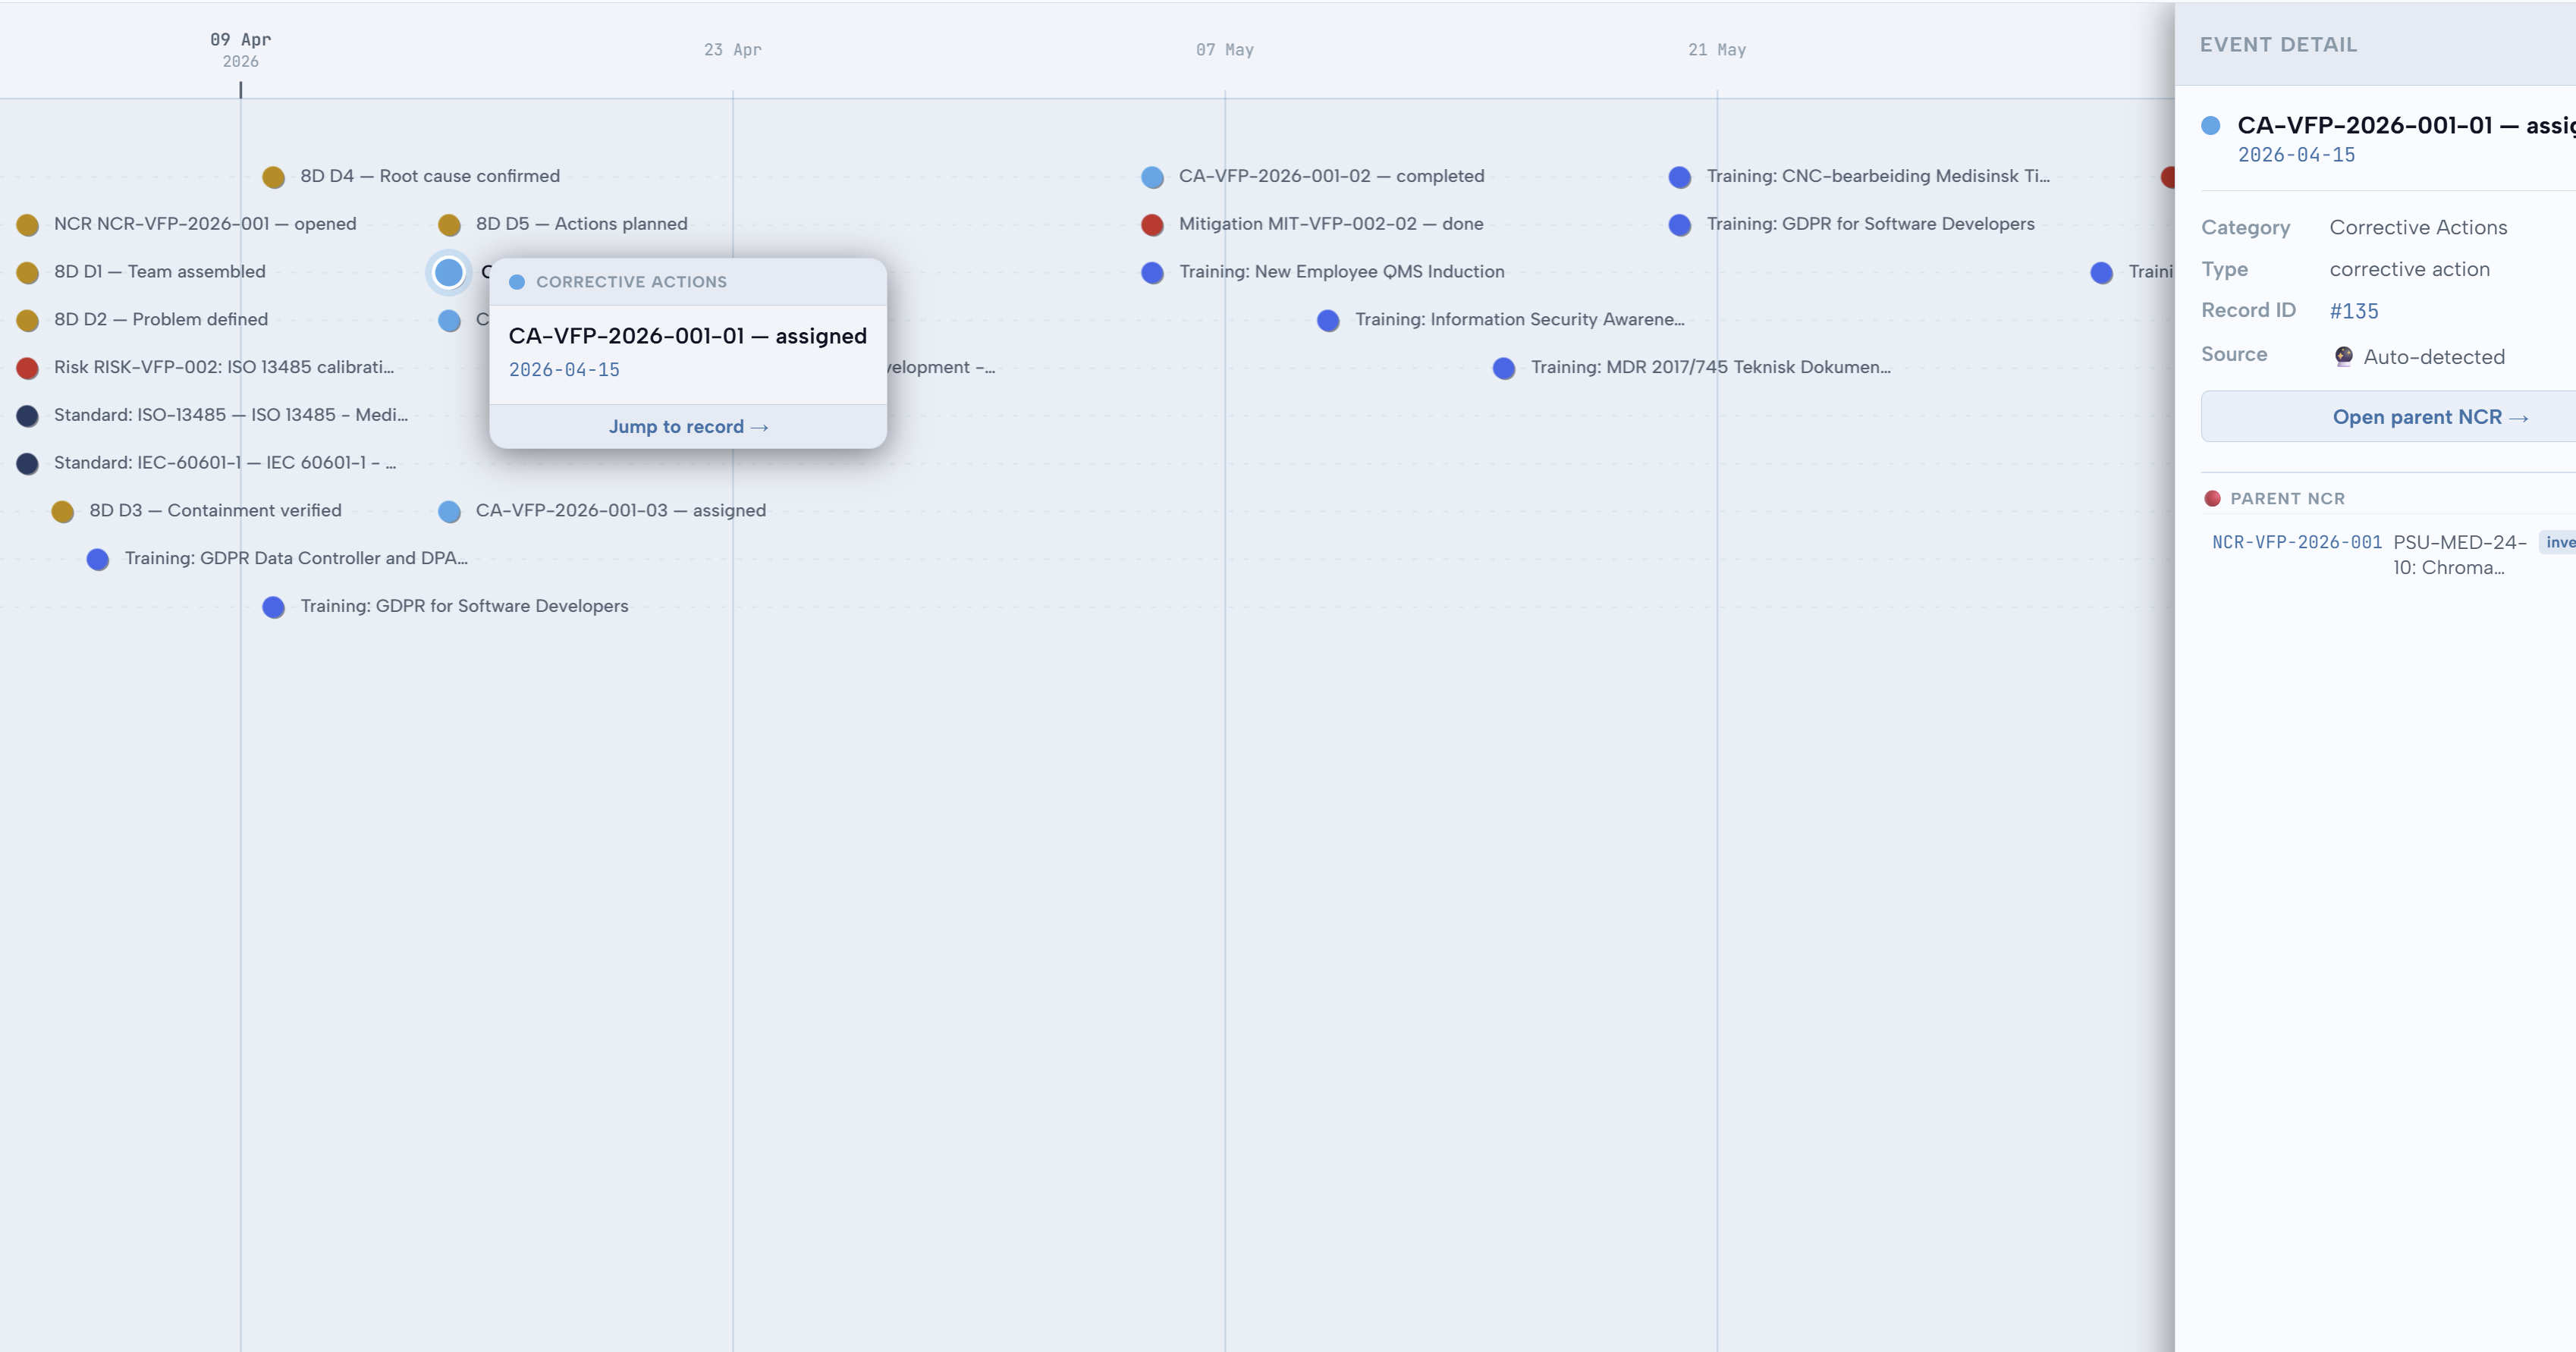This screenshot has height=1352, width=2576.
Task: Click Training Information Security Awareness marker
Action: (1328, 320)
